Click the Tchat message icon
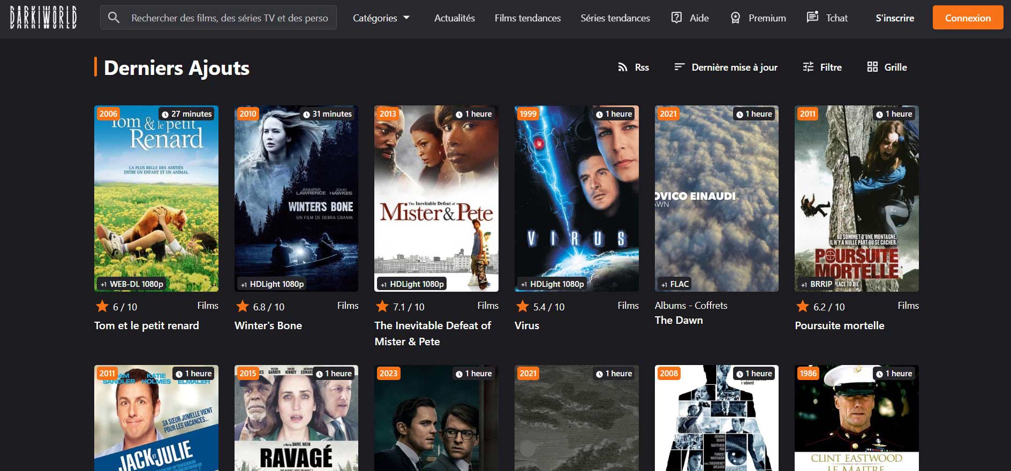1011x471 pixels. coord(812,17)
